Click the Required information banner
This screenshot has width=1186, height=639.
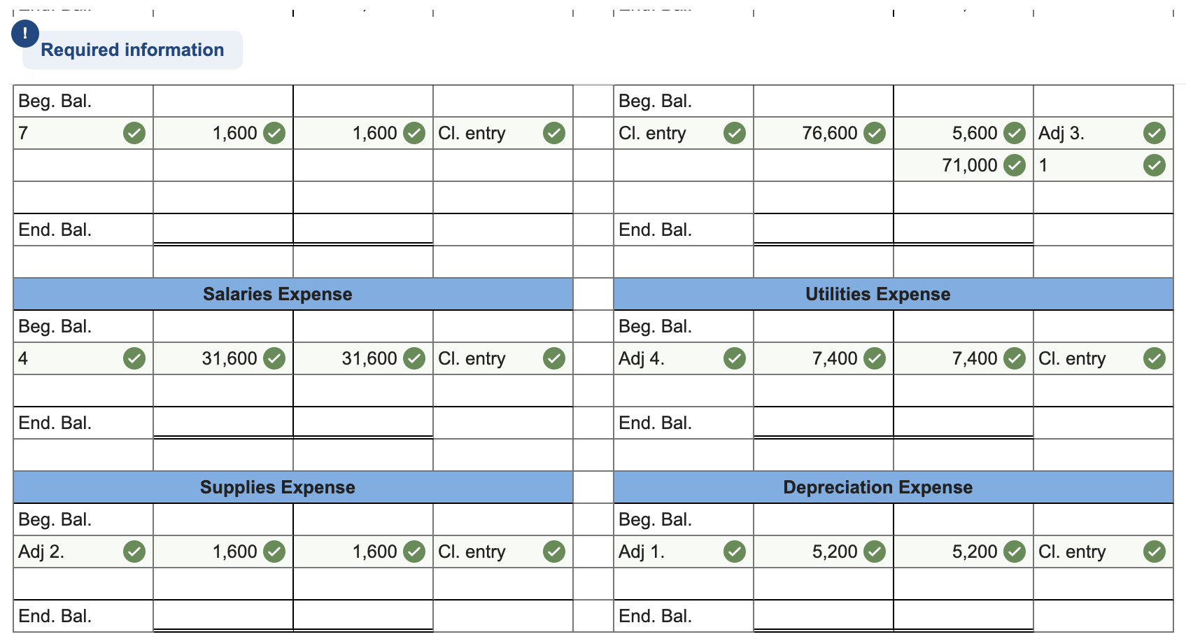click(x=132, y=50)
